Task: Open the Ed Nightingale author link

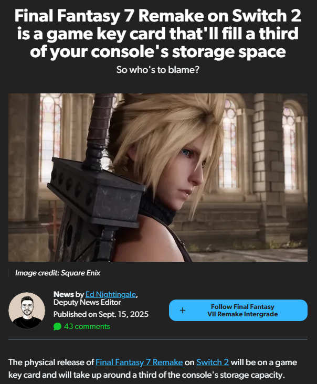Action: pos(111,294)
